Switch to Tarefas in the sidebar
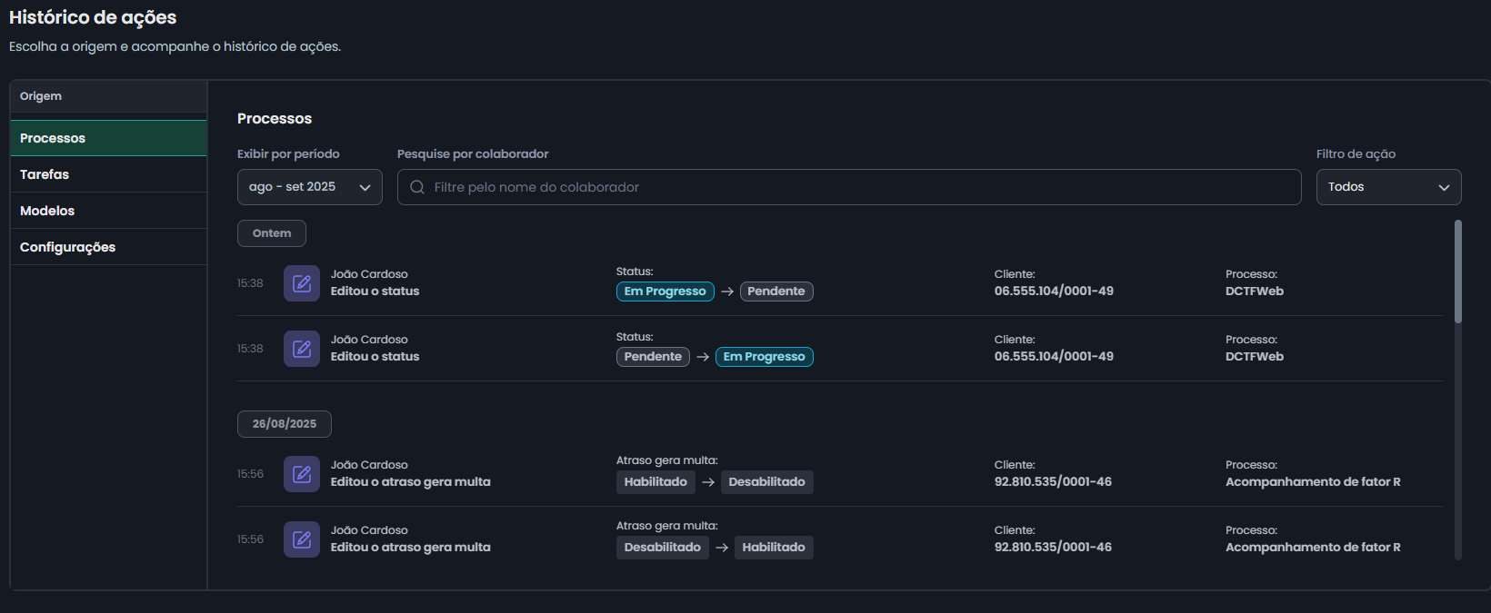The image size is (1491, 613). pyautogui.click(x=108, y=174)
